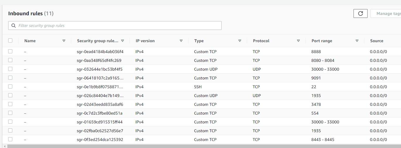Click the left arrow of horizontal scrollbar

click(x=4, y=146)
